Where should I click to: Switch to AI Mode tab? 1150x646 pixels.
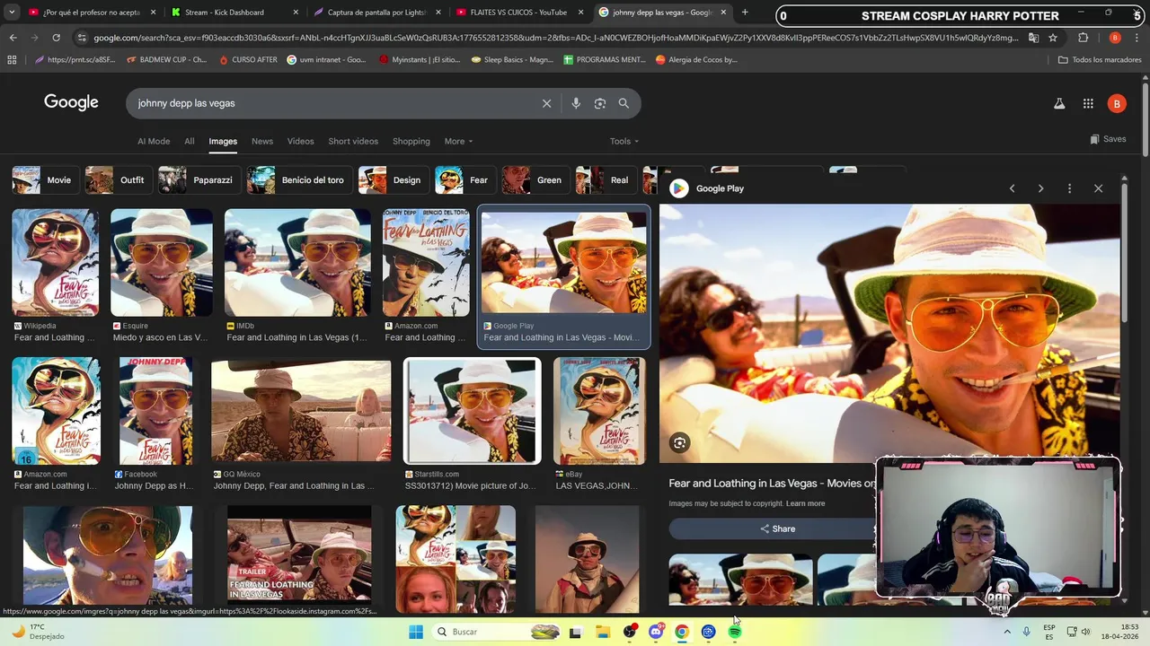(x=154, y=141)
